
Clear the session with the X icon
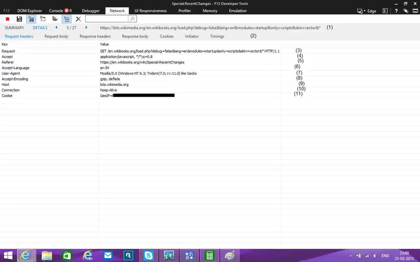[x=78, y=19]
